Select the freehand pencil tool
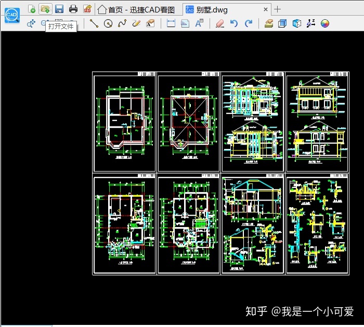Image resolution: width=364 pixels, height=327 pixels. click(x=136, y=23)
